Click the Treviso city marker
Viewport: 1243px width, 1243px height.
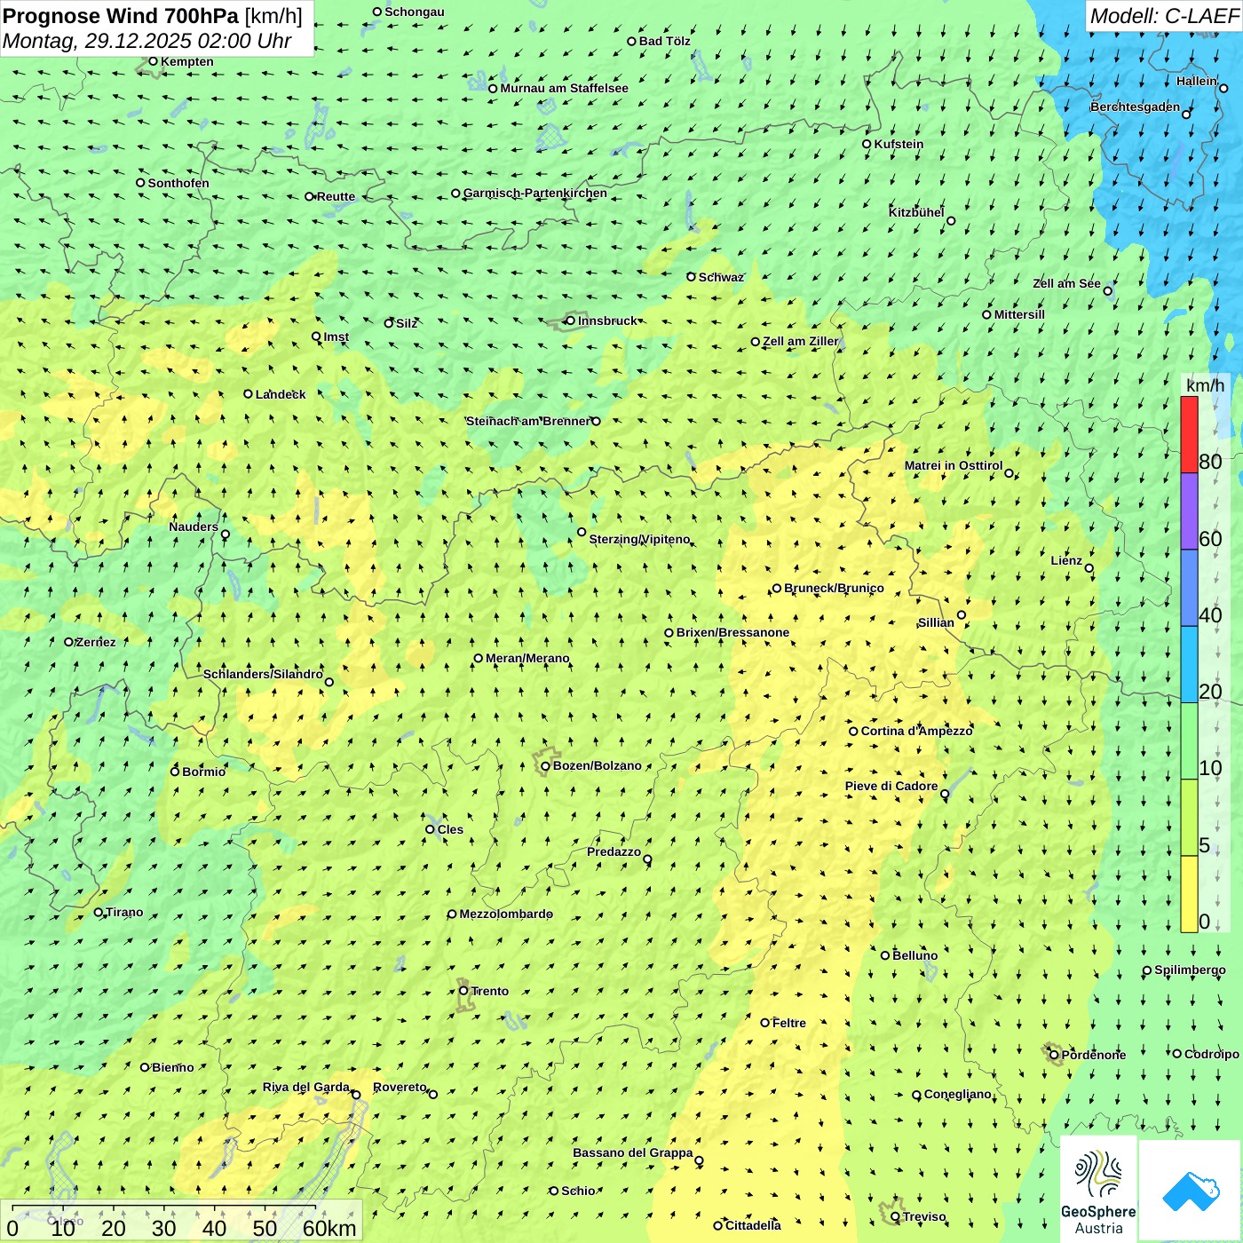click(895, 1217)
